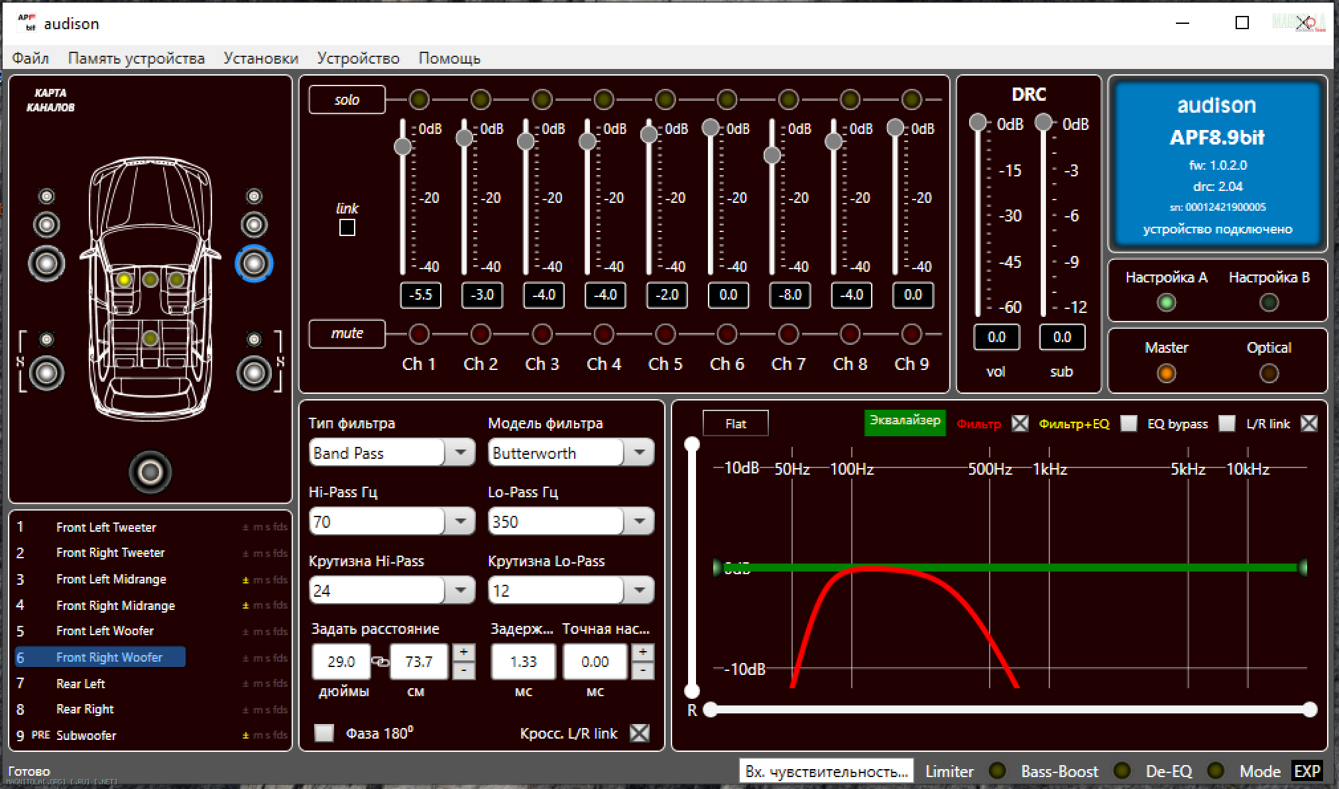Solo channel Ch 1 indicator
1339x789 pixels.
pos(419,99)
